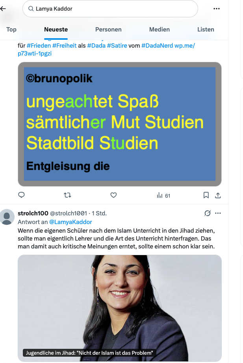Click the share icon under the brunopolik post
The image size is (243, 363).
click(217, 195)
